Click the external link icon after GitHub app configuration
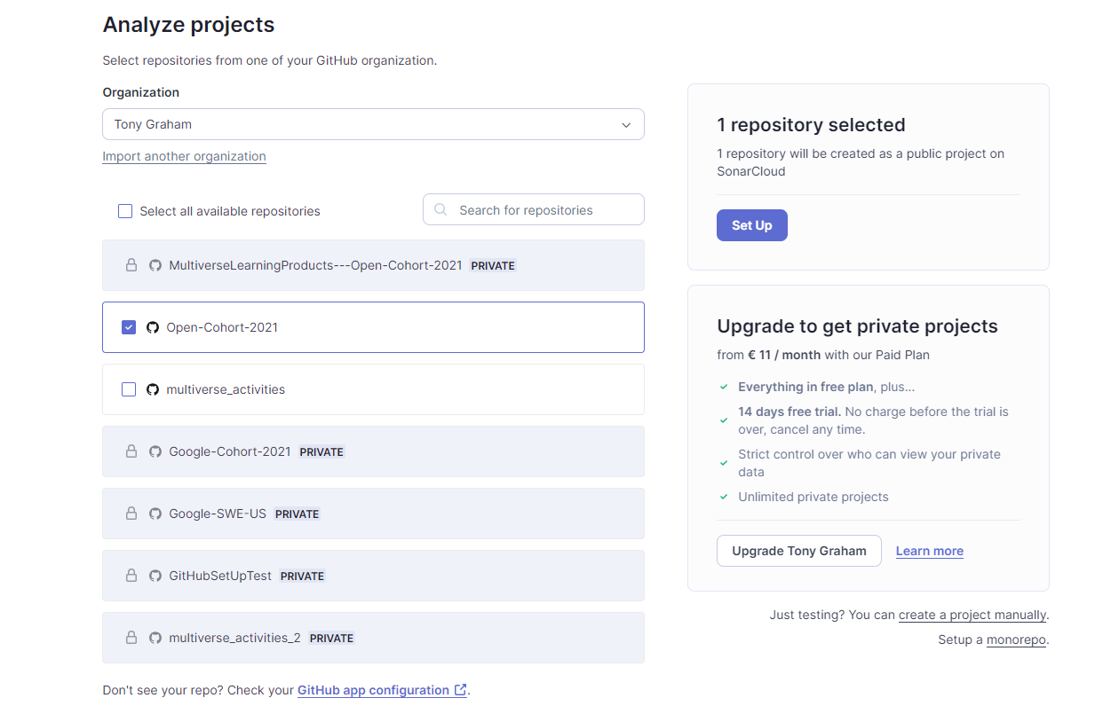This screenshot has height=706, width=1103. [460, 690]
